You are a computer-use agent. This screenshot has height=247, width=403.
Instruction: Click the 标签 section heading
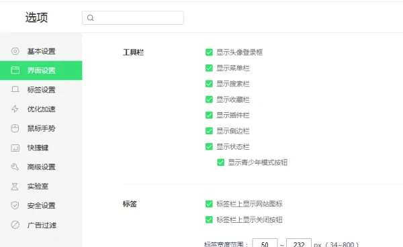pyautogui.click(x=130, y=204)
